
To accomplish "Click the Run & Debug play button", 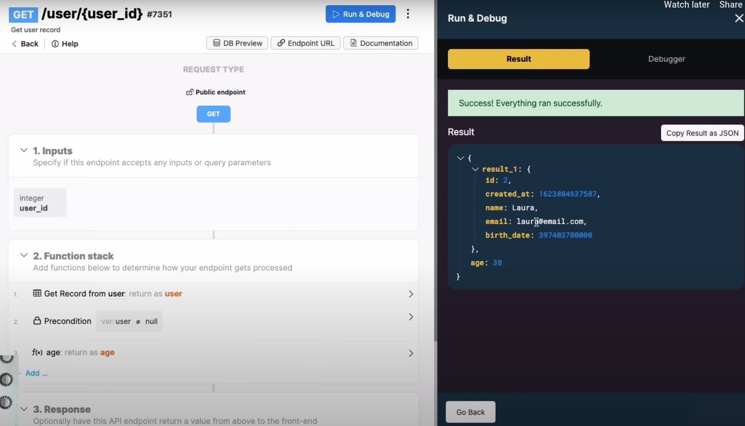I will [x=360, y=14].
